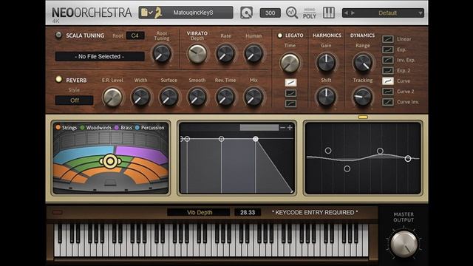Viewport: 473px width, 266px height.
Task: Open the waveform magnifier icon
Action: tap(292, 13)
